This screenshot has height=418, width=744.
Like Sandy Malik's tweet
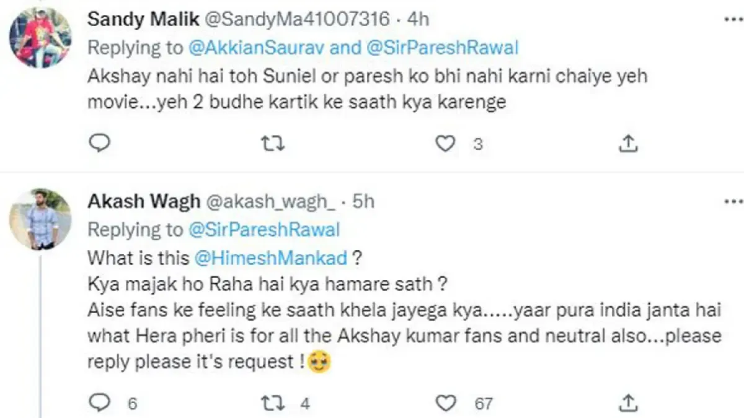(x=445, y=144)
